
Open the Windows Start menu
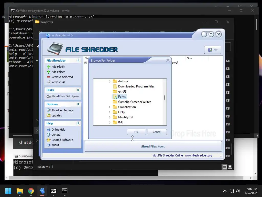[8, 191]
